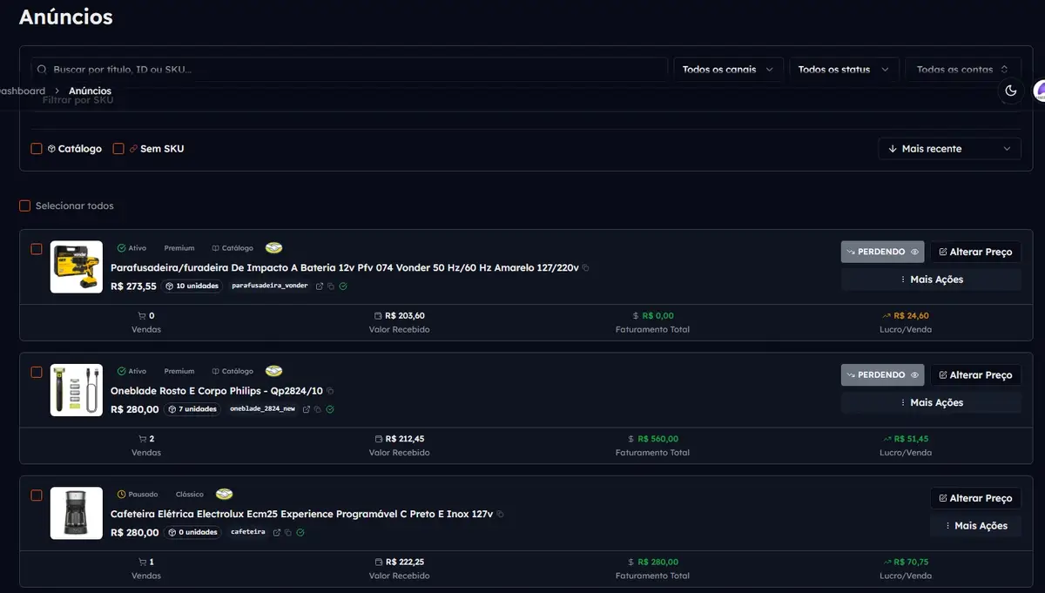Open the Todos os canais dropdown
This screenshot has height=593, width=1045.
pos(728,70)
